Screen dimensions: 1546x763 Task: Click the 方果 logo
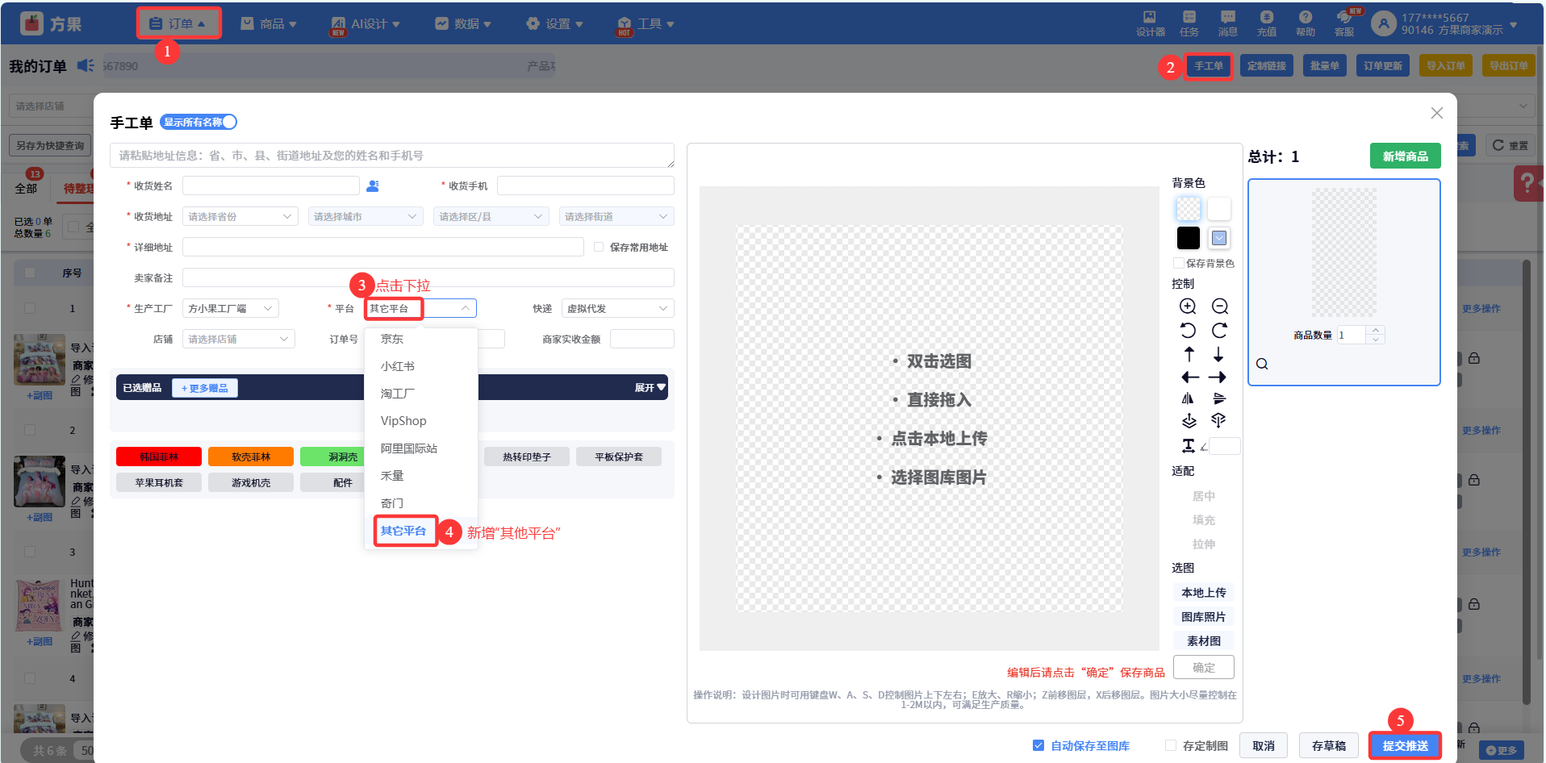click(52, 24)
